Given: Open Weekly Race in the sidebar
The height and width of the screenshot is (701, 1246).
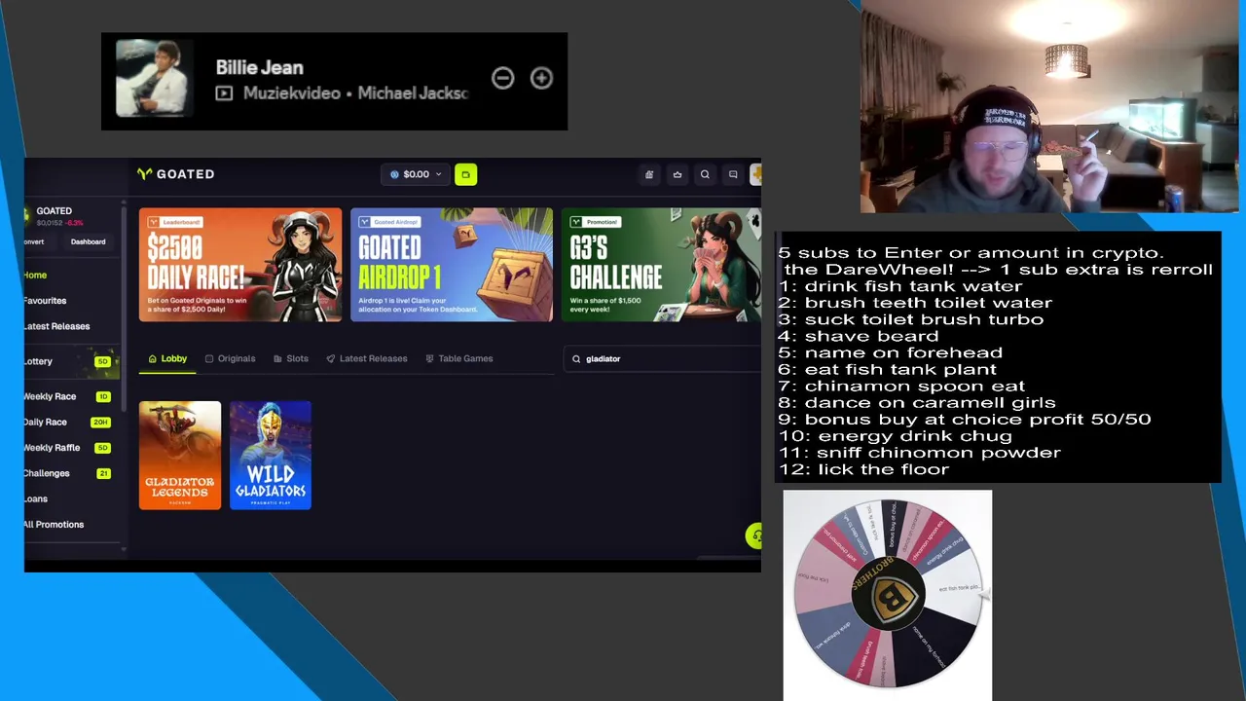Looking at the screenshot, I should tap(51, 396).
